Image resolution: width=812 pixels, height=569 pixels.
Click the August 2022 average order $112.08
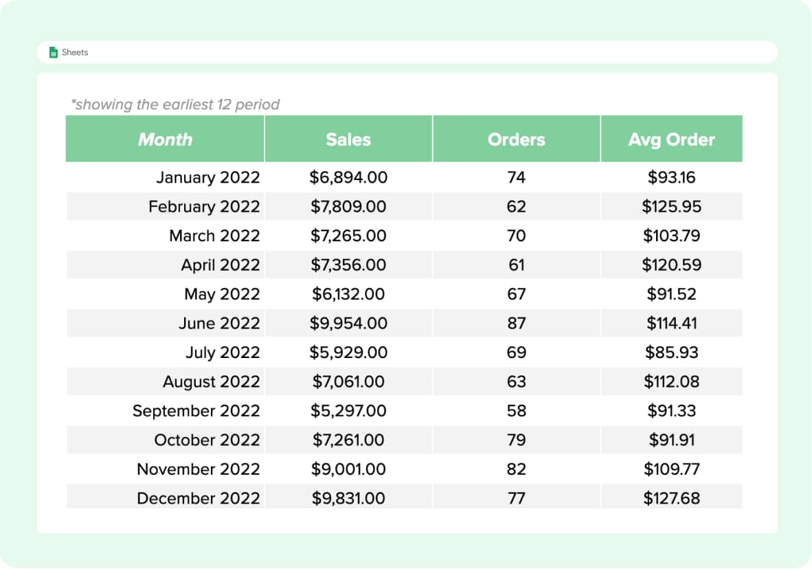tap(671, 381)
